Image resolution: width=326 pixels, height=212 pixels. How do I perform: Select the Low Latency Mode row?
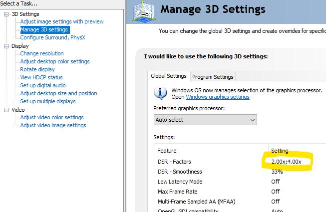(240, 182)
